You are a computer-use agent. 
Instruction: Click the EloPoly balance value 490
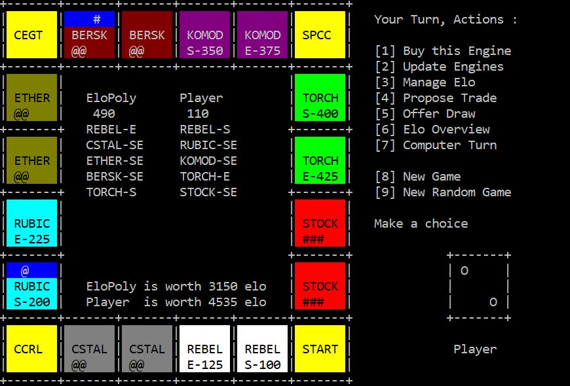pos(104,113)
